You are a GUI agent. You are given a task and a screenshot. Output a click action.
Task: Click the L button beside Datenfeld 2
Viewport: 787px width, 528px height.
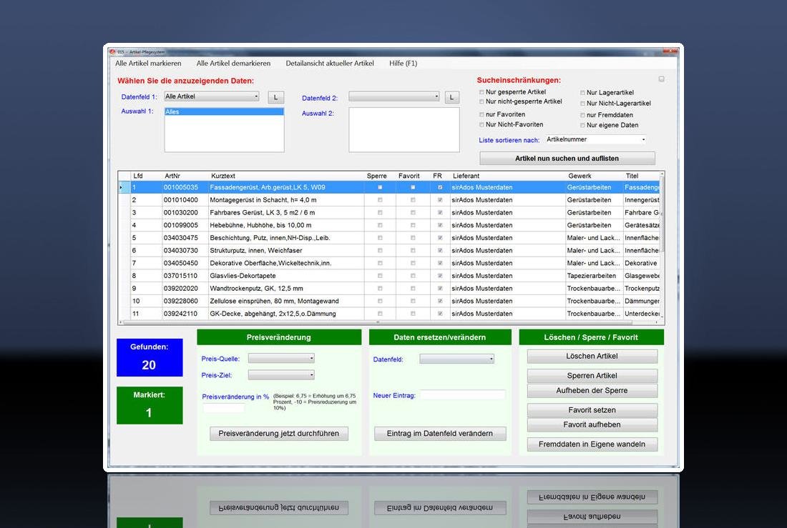click(451, 97)
